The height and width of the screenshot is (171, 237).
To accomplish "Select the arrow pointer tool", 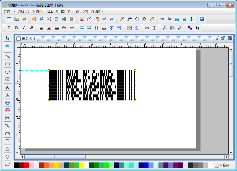I will click(x=7, y=38).
